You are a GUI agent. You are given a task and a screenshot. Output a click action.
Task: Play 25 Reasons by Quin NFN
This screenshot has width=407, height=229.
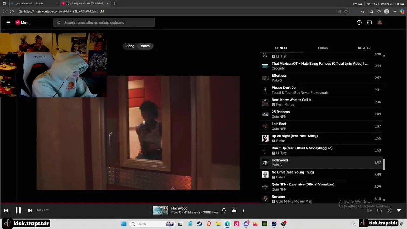coord(321,114)
